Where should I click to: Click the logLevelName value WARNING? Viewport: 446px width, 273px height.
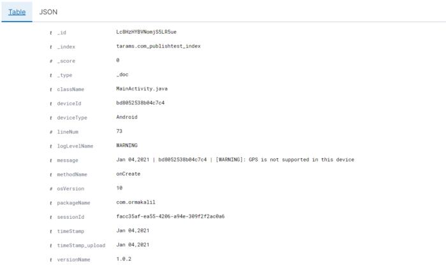[127, 146]
